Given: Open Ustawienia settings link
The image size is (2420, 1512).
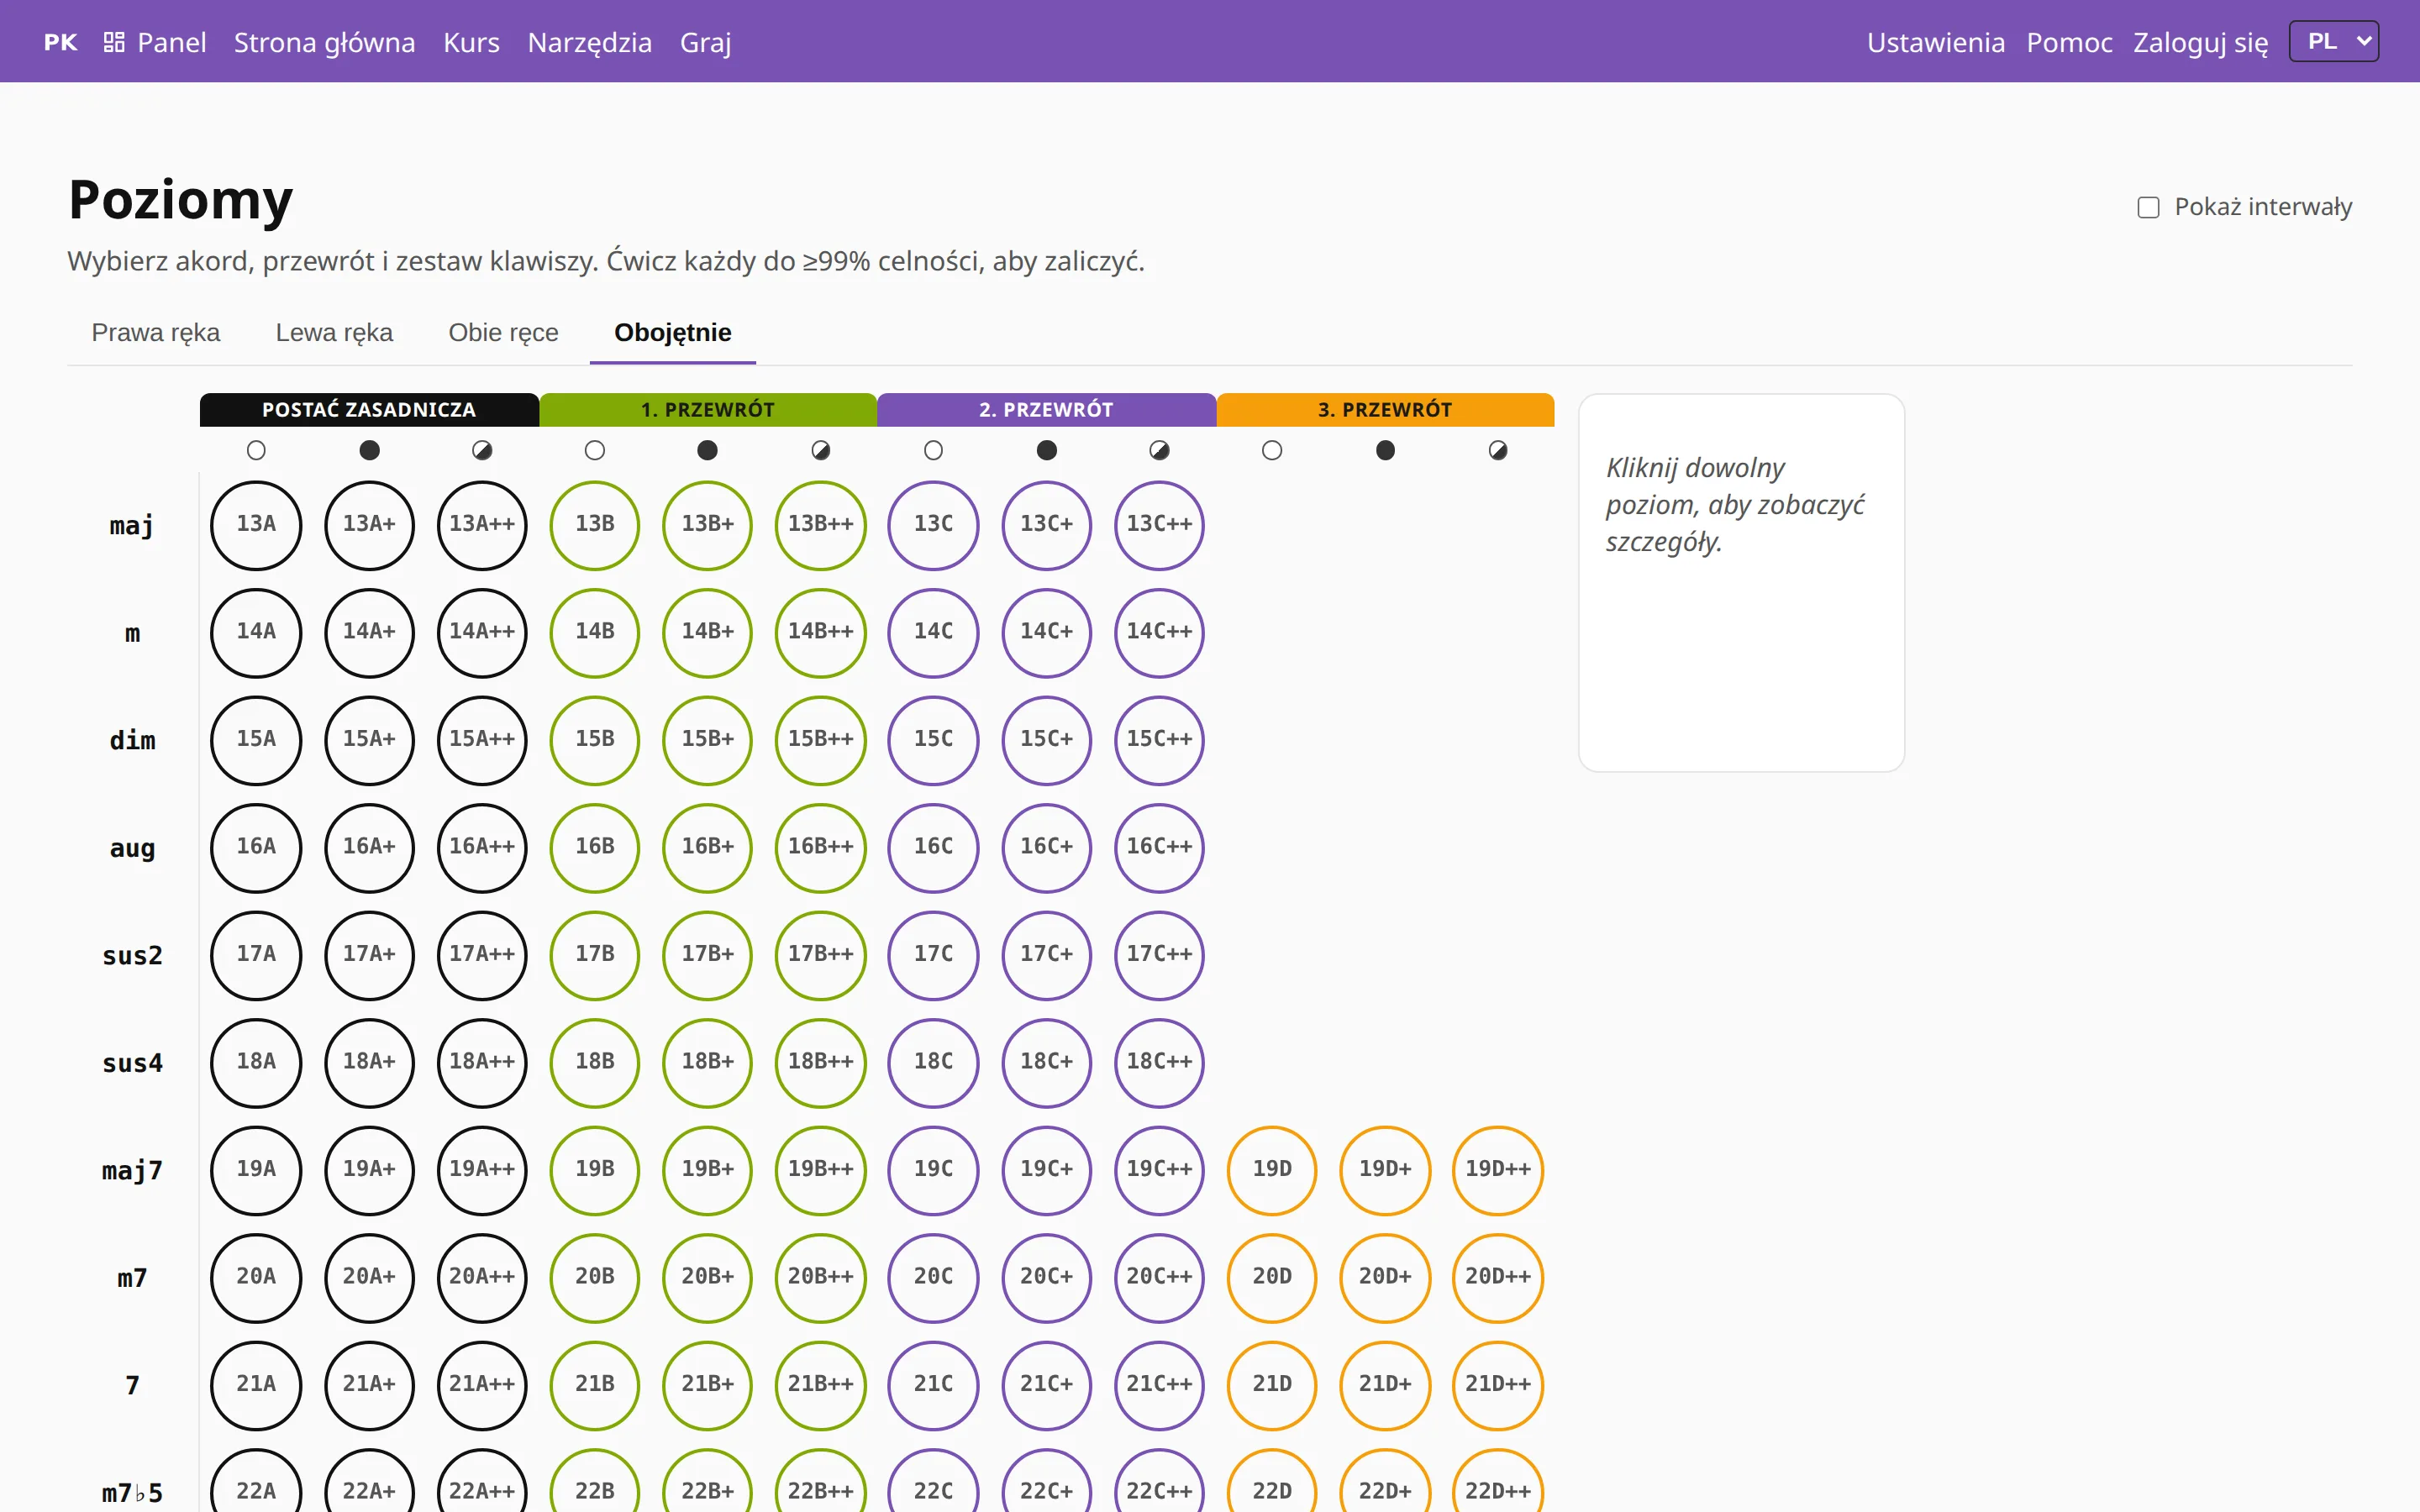Looking at the screenshot, I should (1936, 42).
